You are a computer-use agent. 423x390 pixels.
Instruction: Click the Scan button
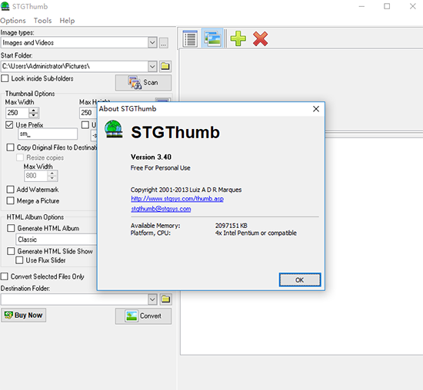(143, 83)
